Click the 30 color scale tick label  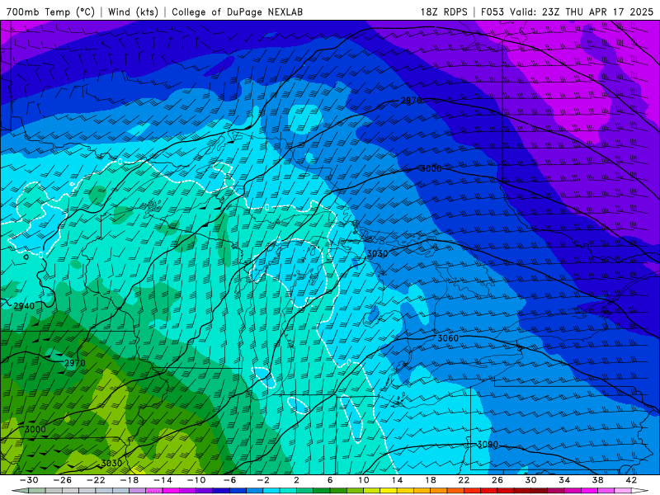point(530,480)
